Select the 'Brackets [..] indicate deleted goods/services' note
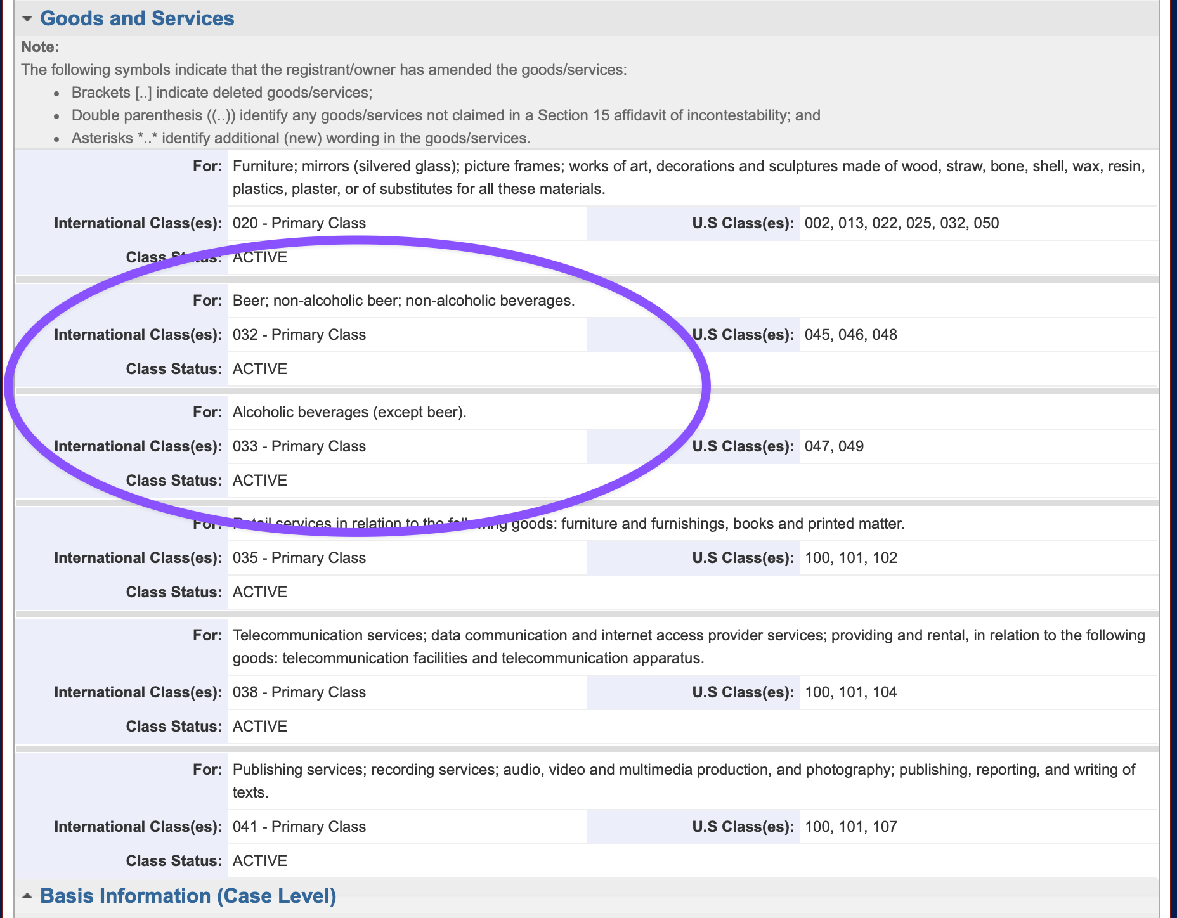 (x=222, y=93)
